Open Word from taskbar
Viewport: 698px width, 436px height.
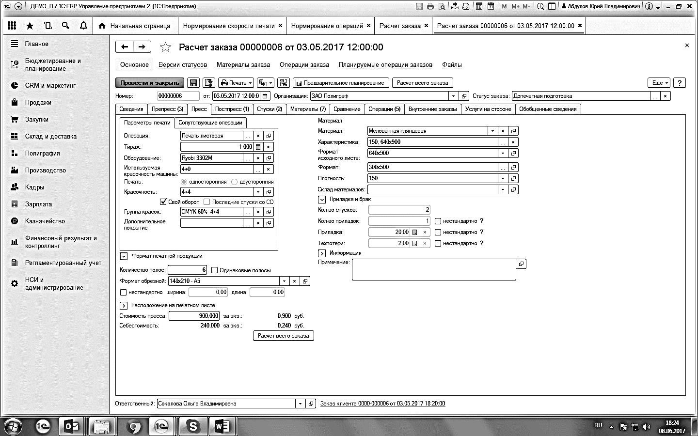click(x=222, y=426)
